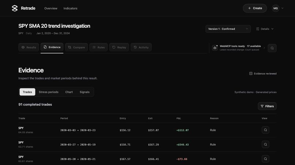
Task: Select the Evidence tab
Action: point(52,47)
